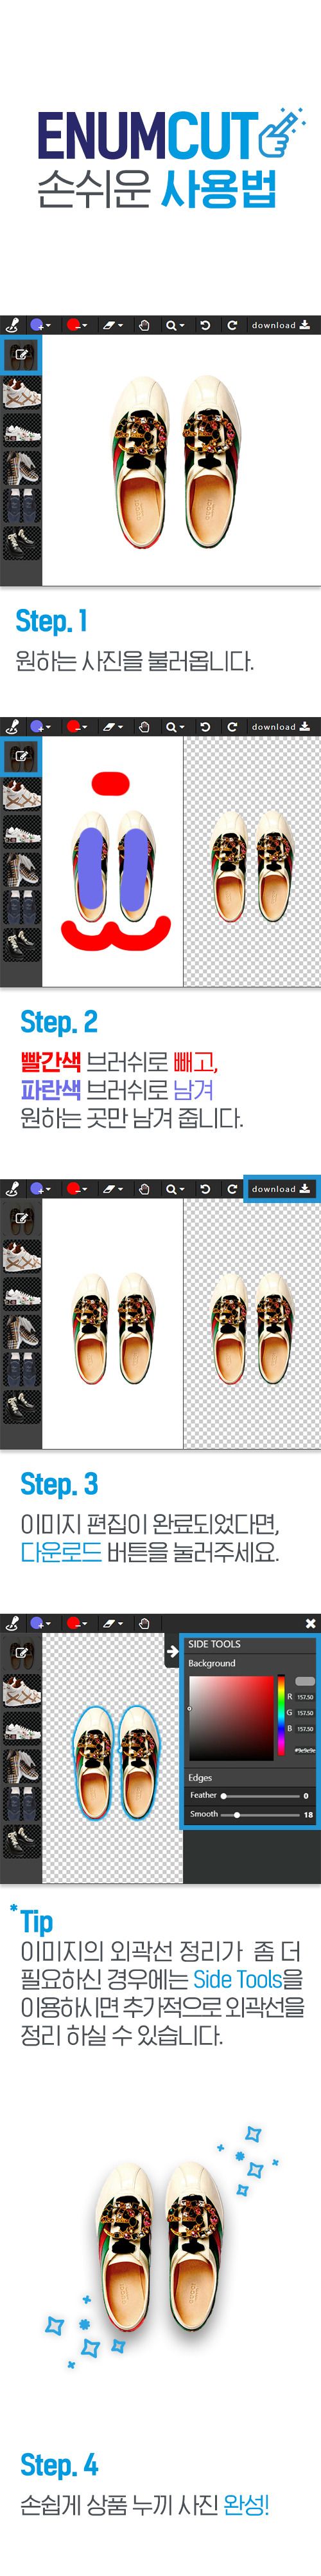The image size is (321, 2576).
Task: Click the stamp logo icon in Step 2 toolbar
Action: pos(13,726)
